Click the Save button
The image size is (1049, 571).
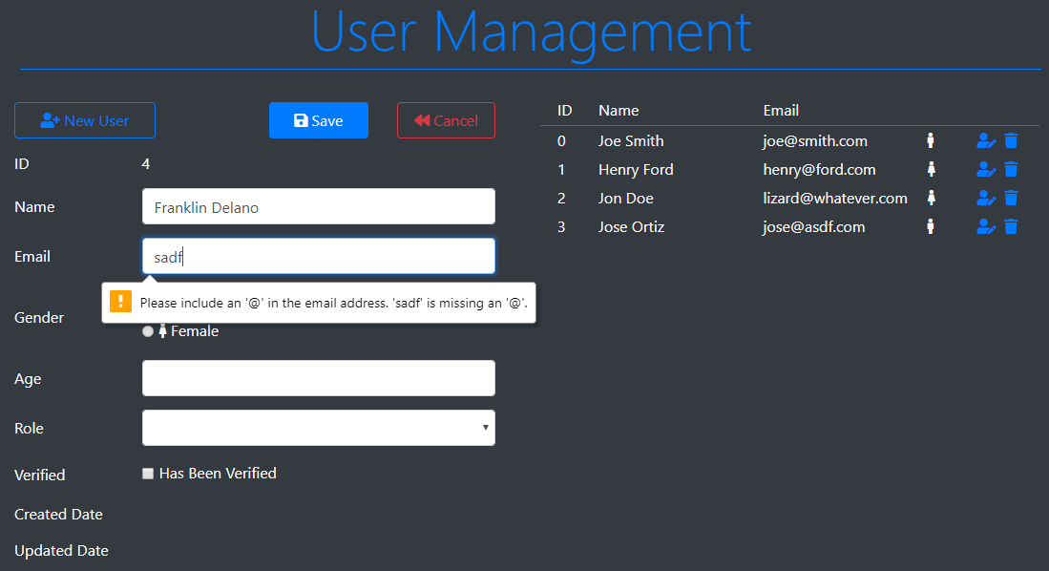pos(318,120)
